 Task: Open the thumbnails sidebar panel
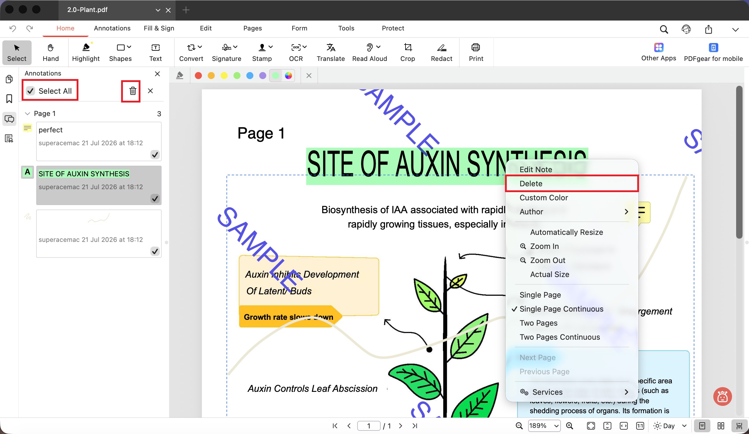9,79
